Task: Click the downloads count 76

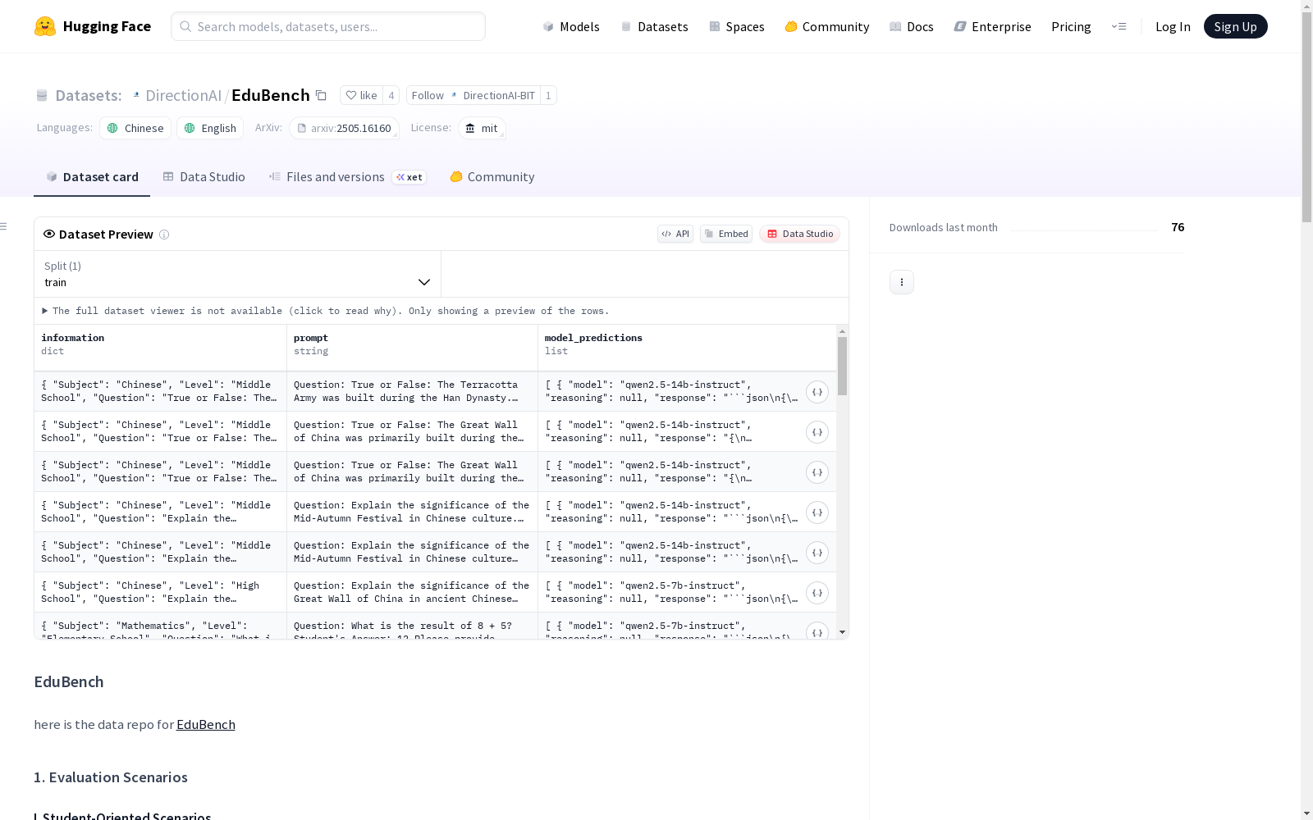Action: tap(1178, 227)
